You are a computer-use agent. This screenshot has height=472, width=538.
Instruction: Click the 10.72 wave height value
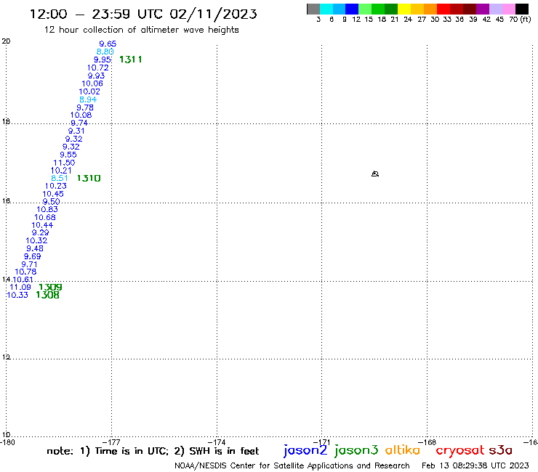tap(98, 68)
